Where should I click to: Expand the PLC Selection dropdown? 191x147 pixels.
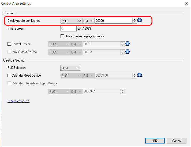[x=70, y=68]
